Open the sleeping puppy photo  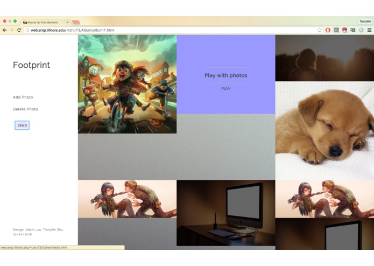tap(324, 131)
